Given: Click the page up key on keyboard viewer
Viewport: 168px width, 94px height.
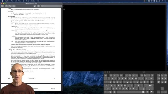Looking at the screenshot, I should point(166,79).
